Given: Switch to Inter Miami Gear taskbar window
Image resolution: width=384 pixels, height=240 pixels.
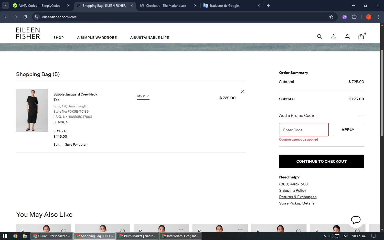Looking at the screenshot, I should [180, 236].
